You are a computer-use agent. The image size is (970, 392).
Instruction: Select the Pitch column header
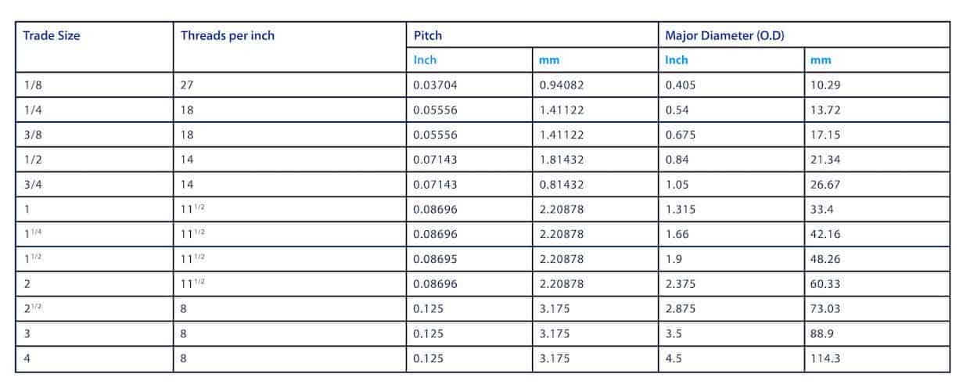(427, 35)
